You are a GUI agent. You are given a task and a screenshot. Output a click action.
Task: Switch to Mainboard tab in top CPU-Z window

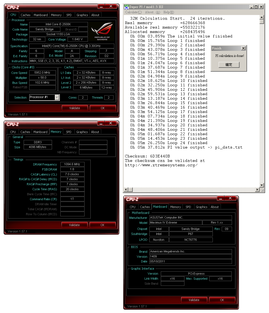pos(41,15)
